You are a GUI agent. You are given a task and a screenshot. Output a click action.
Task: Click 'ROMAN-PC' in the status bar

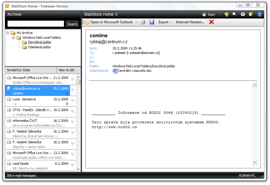[247, 175]
